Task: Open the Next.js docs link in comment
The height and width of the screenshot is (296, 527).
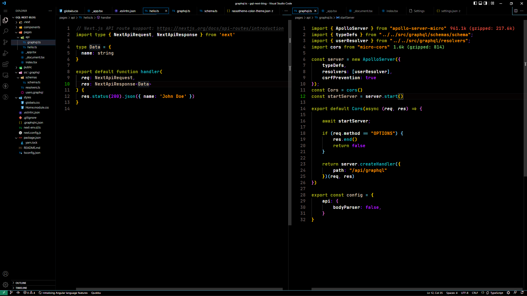Action: [x=220, y=29]
